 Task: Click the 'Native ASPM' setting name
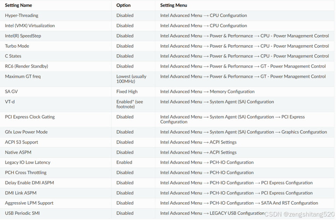[x=18, y=152]
